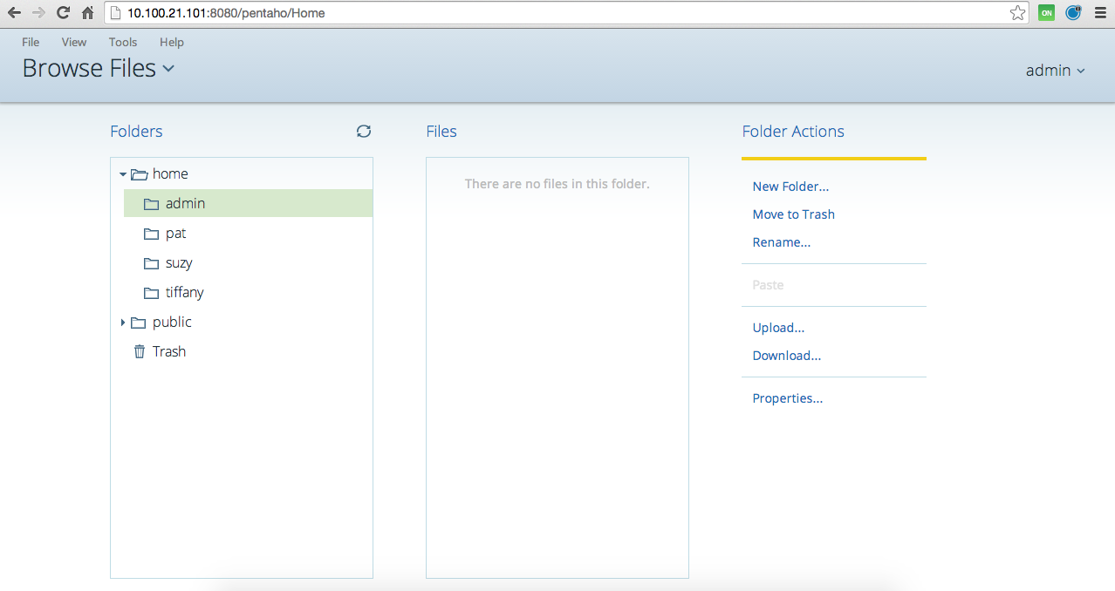Select the admin folder label
This screenshot has width=1115, height=591.
tap(186, 203)
